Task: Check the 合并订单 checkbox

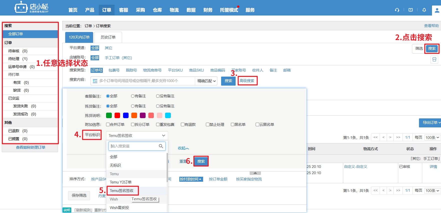Action: pos(108,125)
